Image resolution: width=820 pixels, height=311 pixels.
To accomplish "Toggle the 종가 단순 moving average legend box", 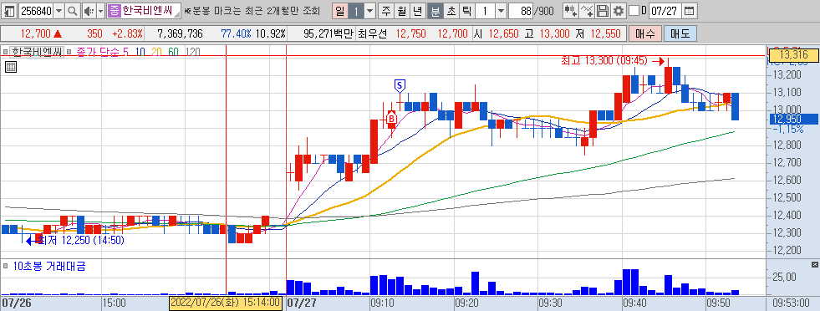I will (70, 51).
